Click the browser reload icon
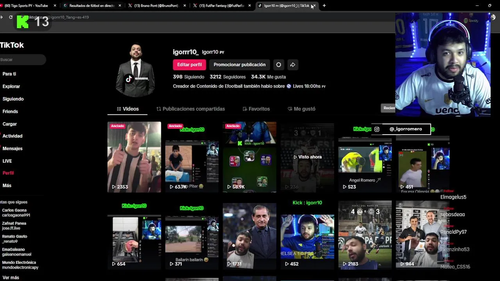Image resolution: width=500 pixels, height=281 pixels. (11, 17)
